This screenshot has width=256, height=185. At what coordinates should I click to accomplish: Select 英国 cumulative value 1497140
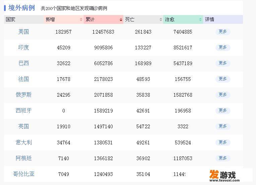103,127
